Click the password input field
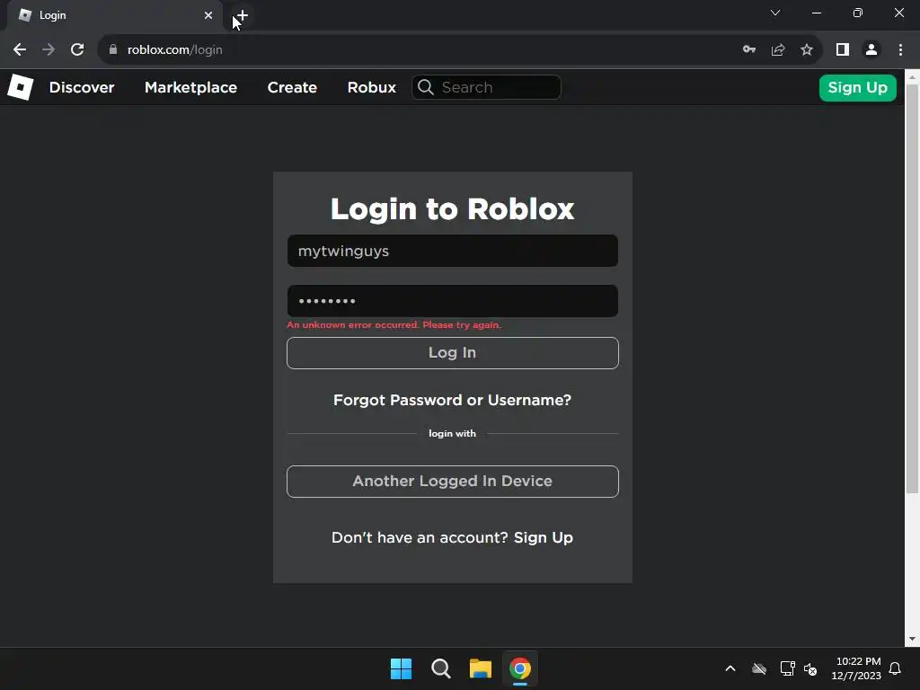 pos(453,301)
